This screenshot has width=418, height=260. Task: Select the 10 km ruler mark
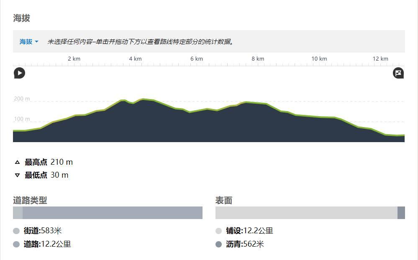(319, 59)
